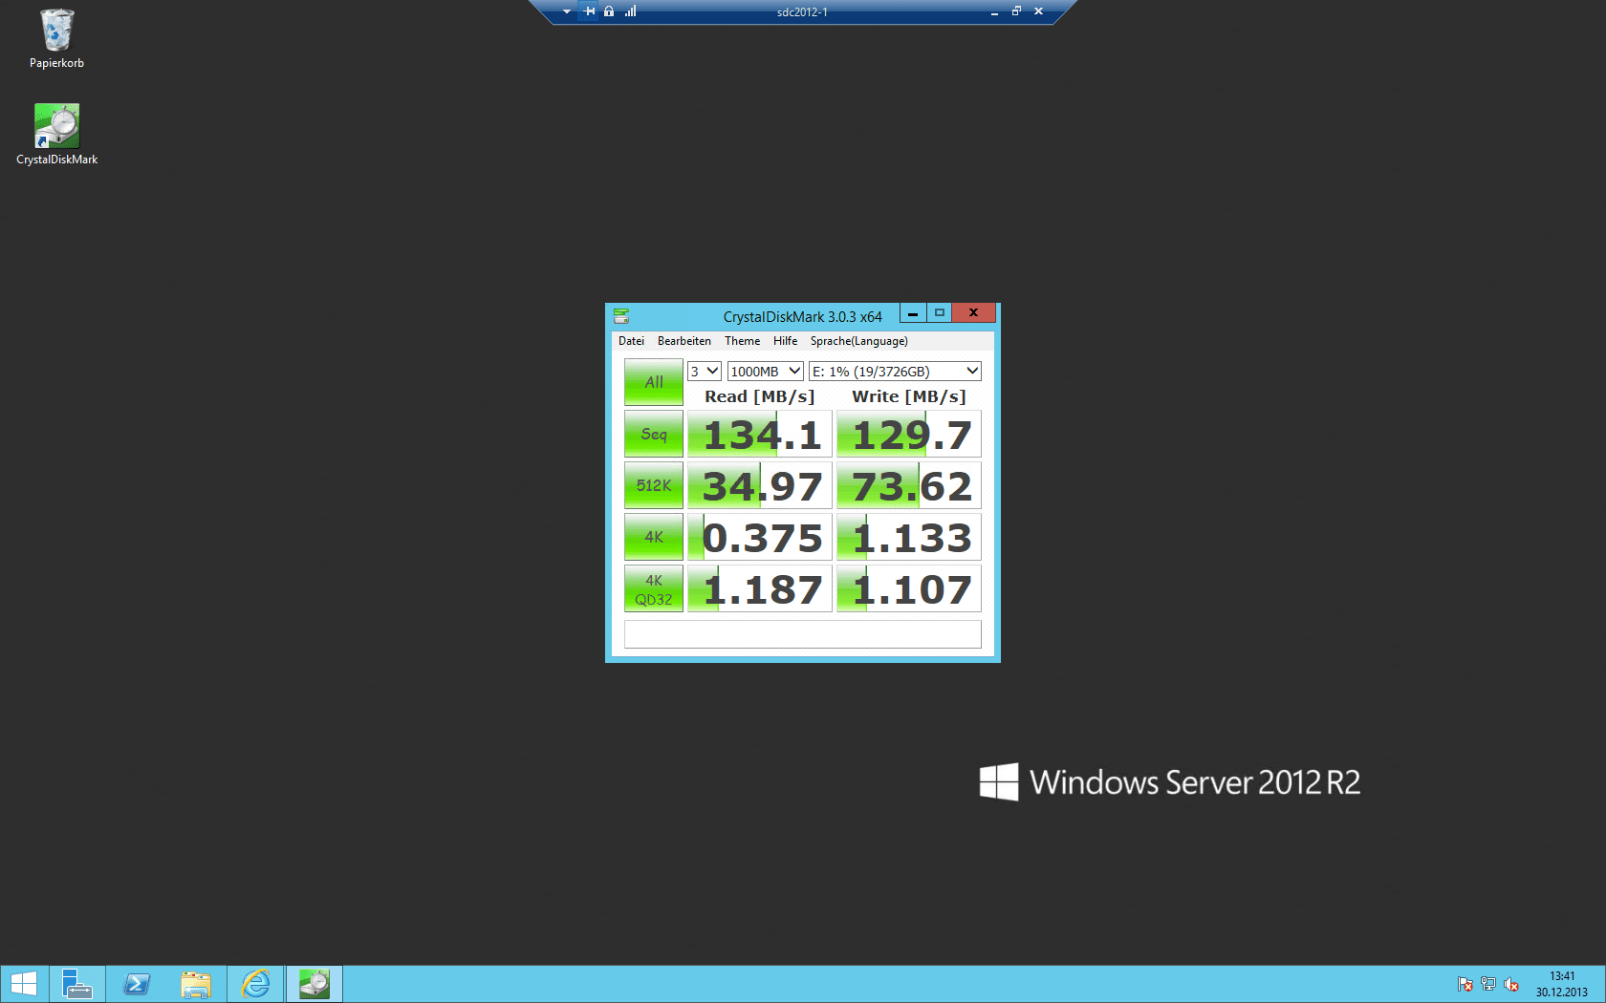Screen dimensions: 1606x1003
Task: Open the Action Center flag tray icon
Action: 1465,984
